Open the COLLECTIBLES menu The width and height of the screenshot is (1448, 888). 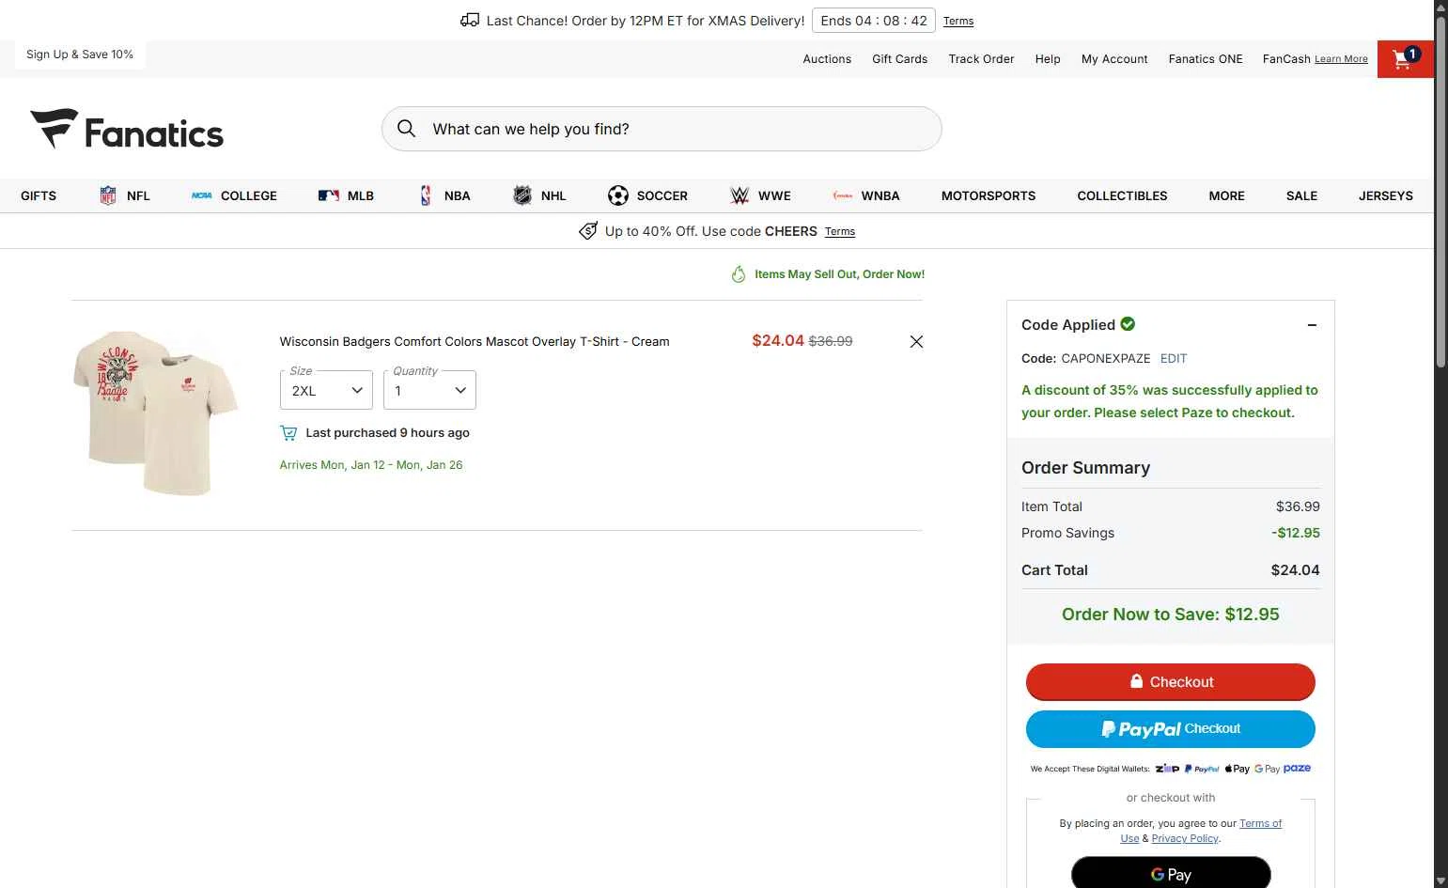(x=1122, y=195)
